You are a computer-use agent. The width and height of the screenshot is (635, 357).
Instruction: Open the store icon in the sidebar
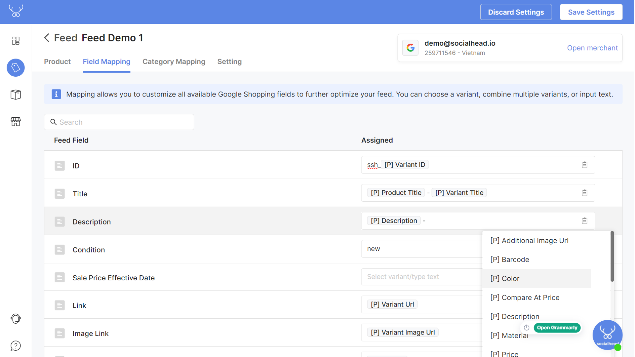pyautogui.click(x=16, y=122)
